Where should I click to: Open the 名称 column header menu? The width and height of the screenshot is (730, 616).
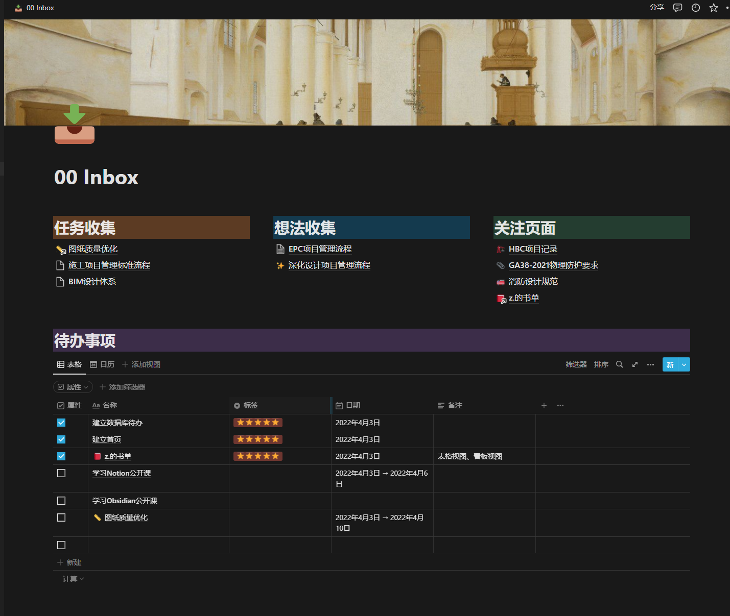(x=158, y=405)
